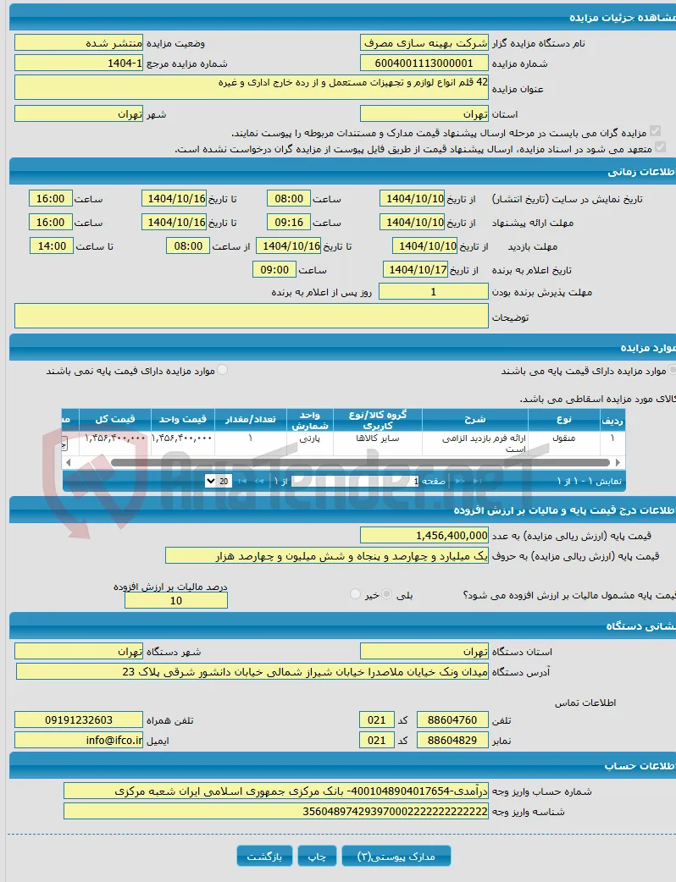Viewport: 676px width, 882px height.
Task: Click the empty 'توضیحات' description field
Action: 252,316
